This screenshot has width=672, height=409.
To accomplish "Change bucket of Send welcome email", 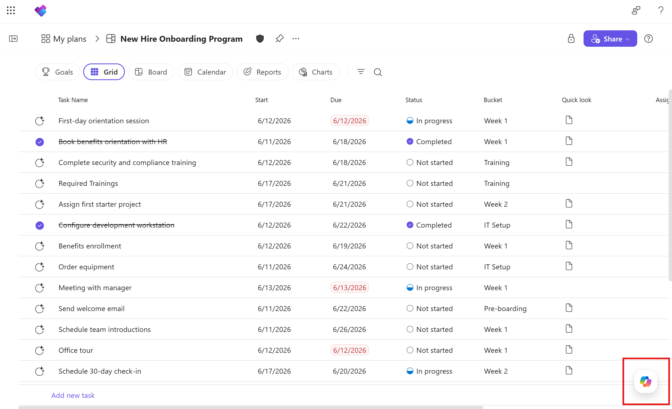I will (505, 309).
